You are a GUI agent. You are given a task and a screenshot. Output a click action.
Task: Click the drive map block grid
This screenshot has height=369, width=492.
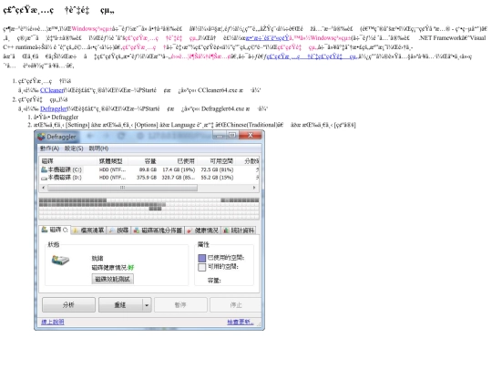[x=149, y=209]
